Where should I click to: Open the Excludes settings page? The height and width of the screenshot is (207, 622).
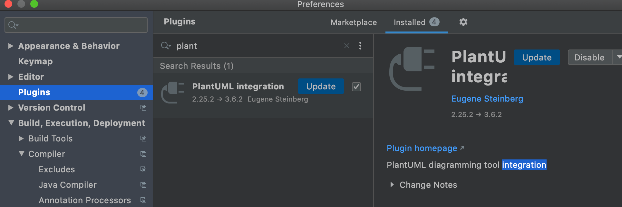[57, 169]
